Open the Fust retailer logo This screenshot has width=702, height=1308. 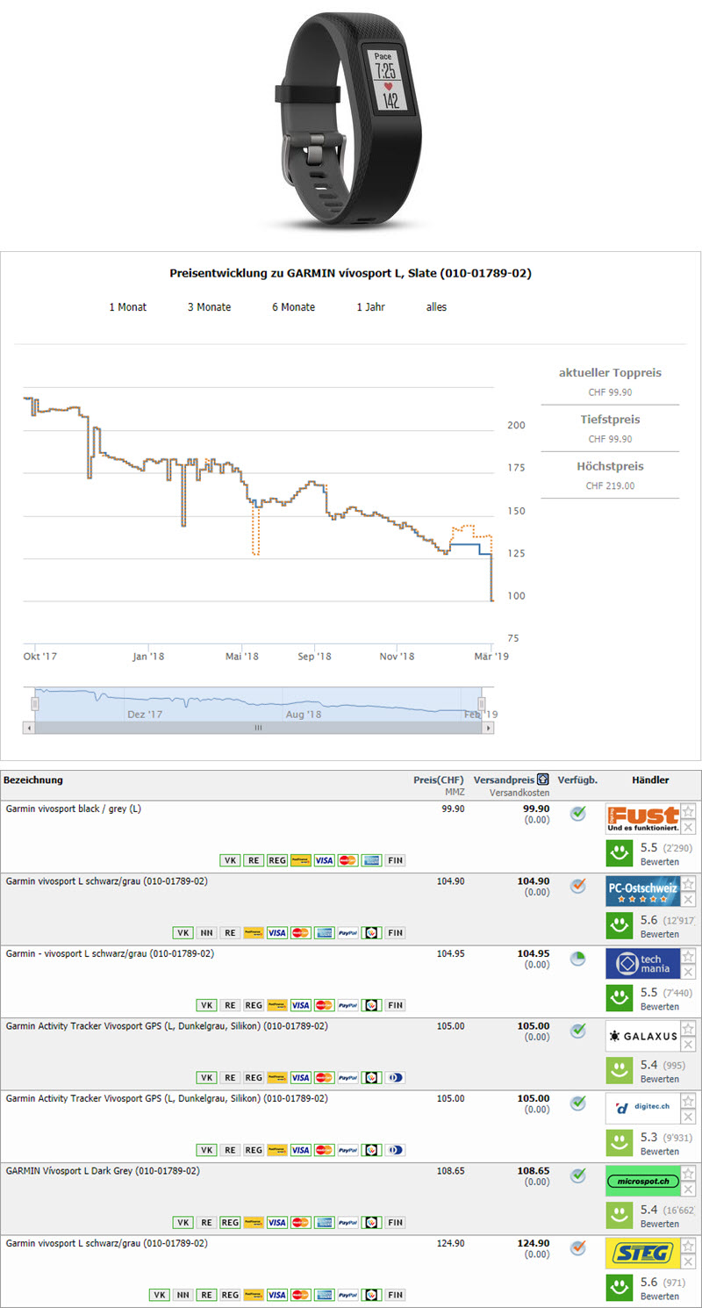point(642,818)
